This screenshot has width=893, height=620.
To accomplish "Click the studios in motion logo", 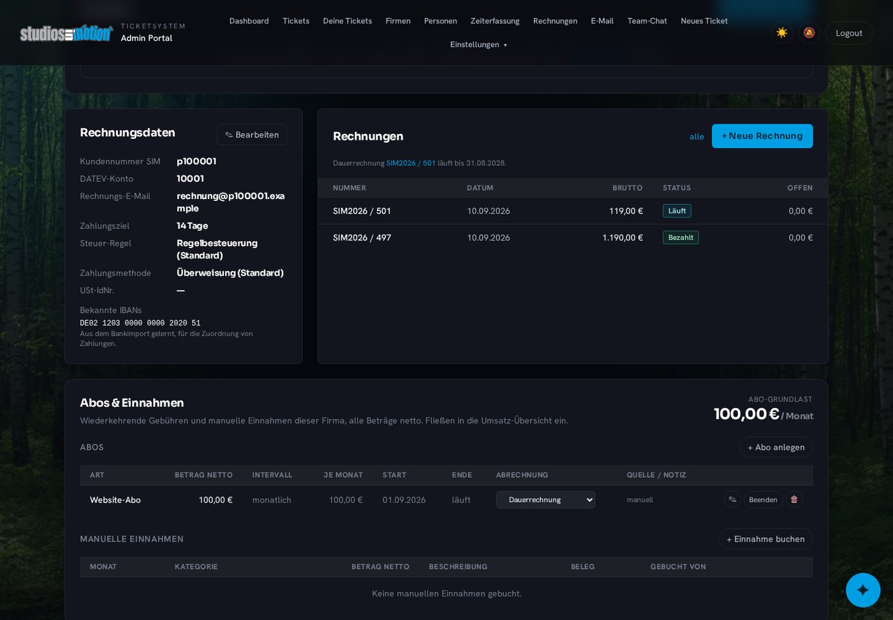I will [66, 33].
